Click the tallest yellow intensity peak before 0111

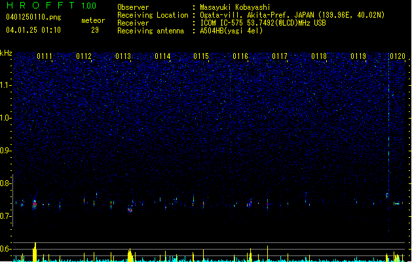pos(35,252)
